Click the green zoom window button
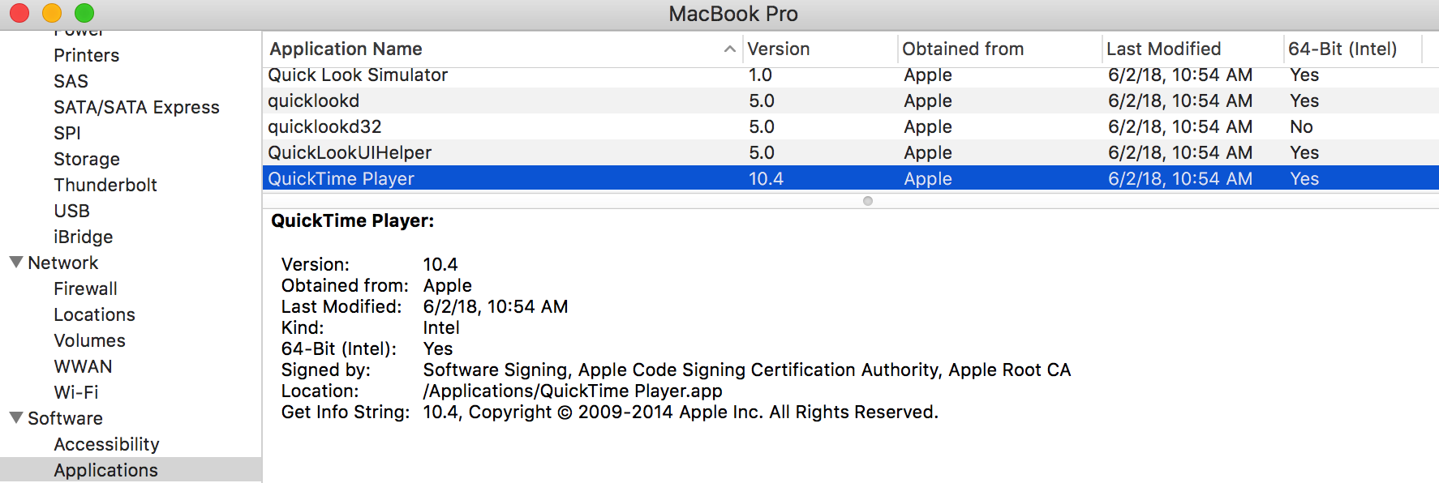 (x=84, y=13)
